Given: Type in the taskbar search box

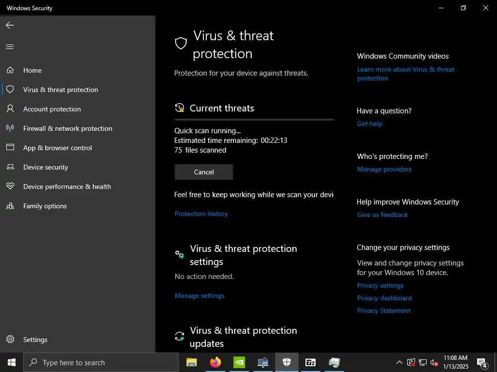Looking at the screenshot, I should 102,362.
